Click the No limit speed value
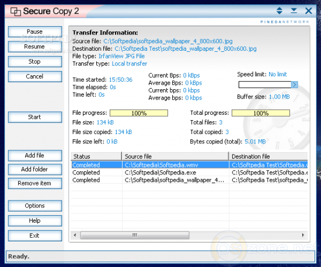This screenshot has width=321, height=267. point(278,74)
